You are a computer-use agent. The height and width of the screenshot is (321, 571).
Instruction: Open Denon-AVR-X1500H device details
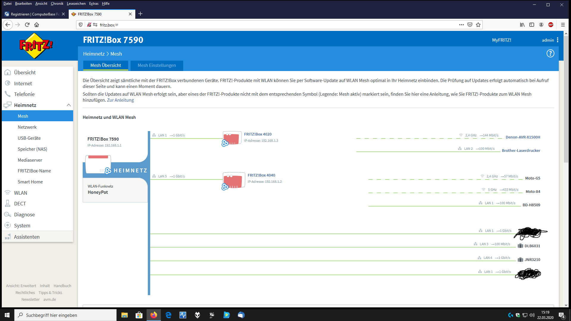523,137
